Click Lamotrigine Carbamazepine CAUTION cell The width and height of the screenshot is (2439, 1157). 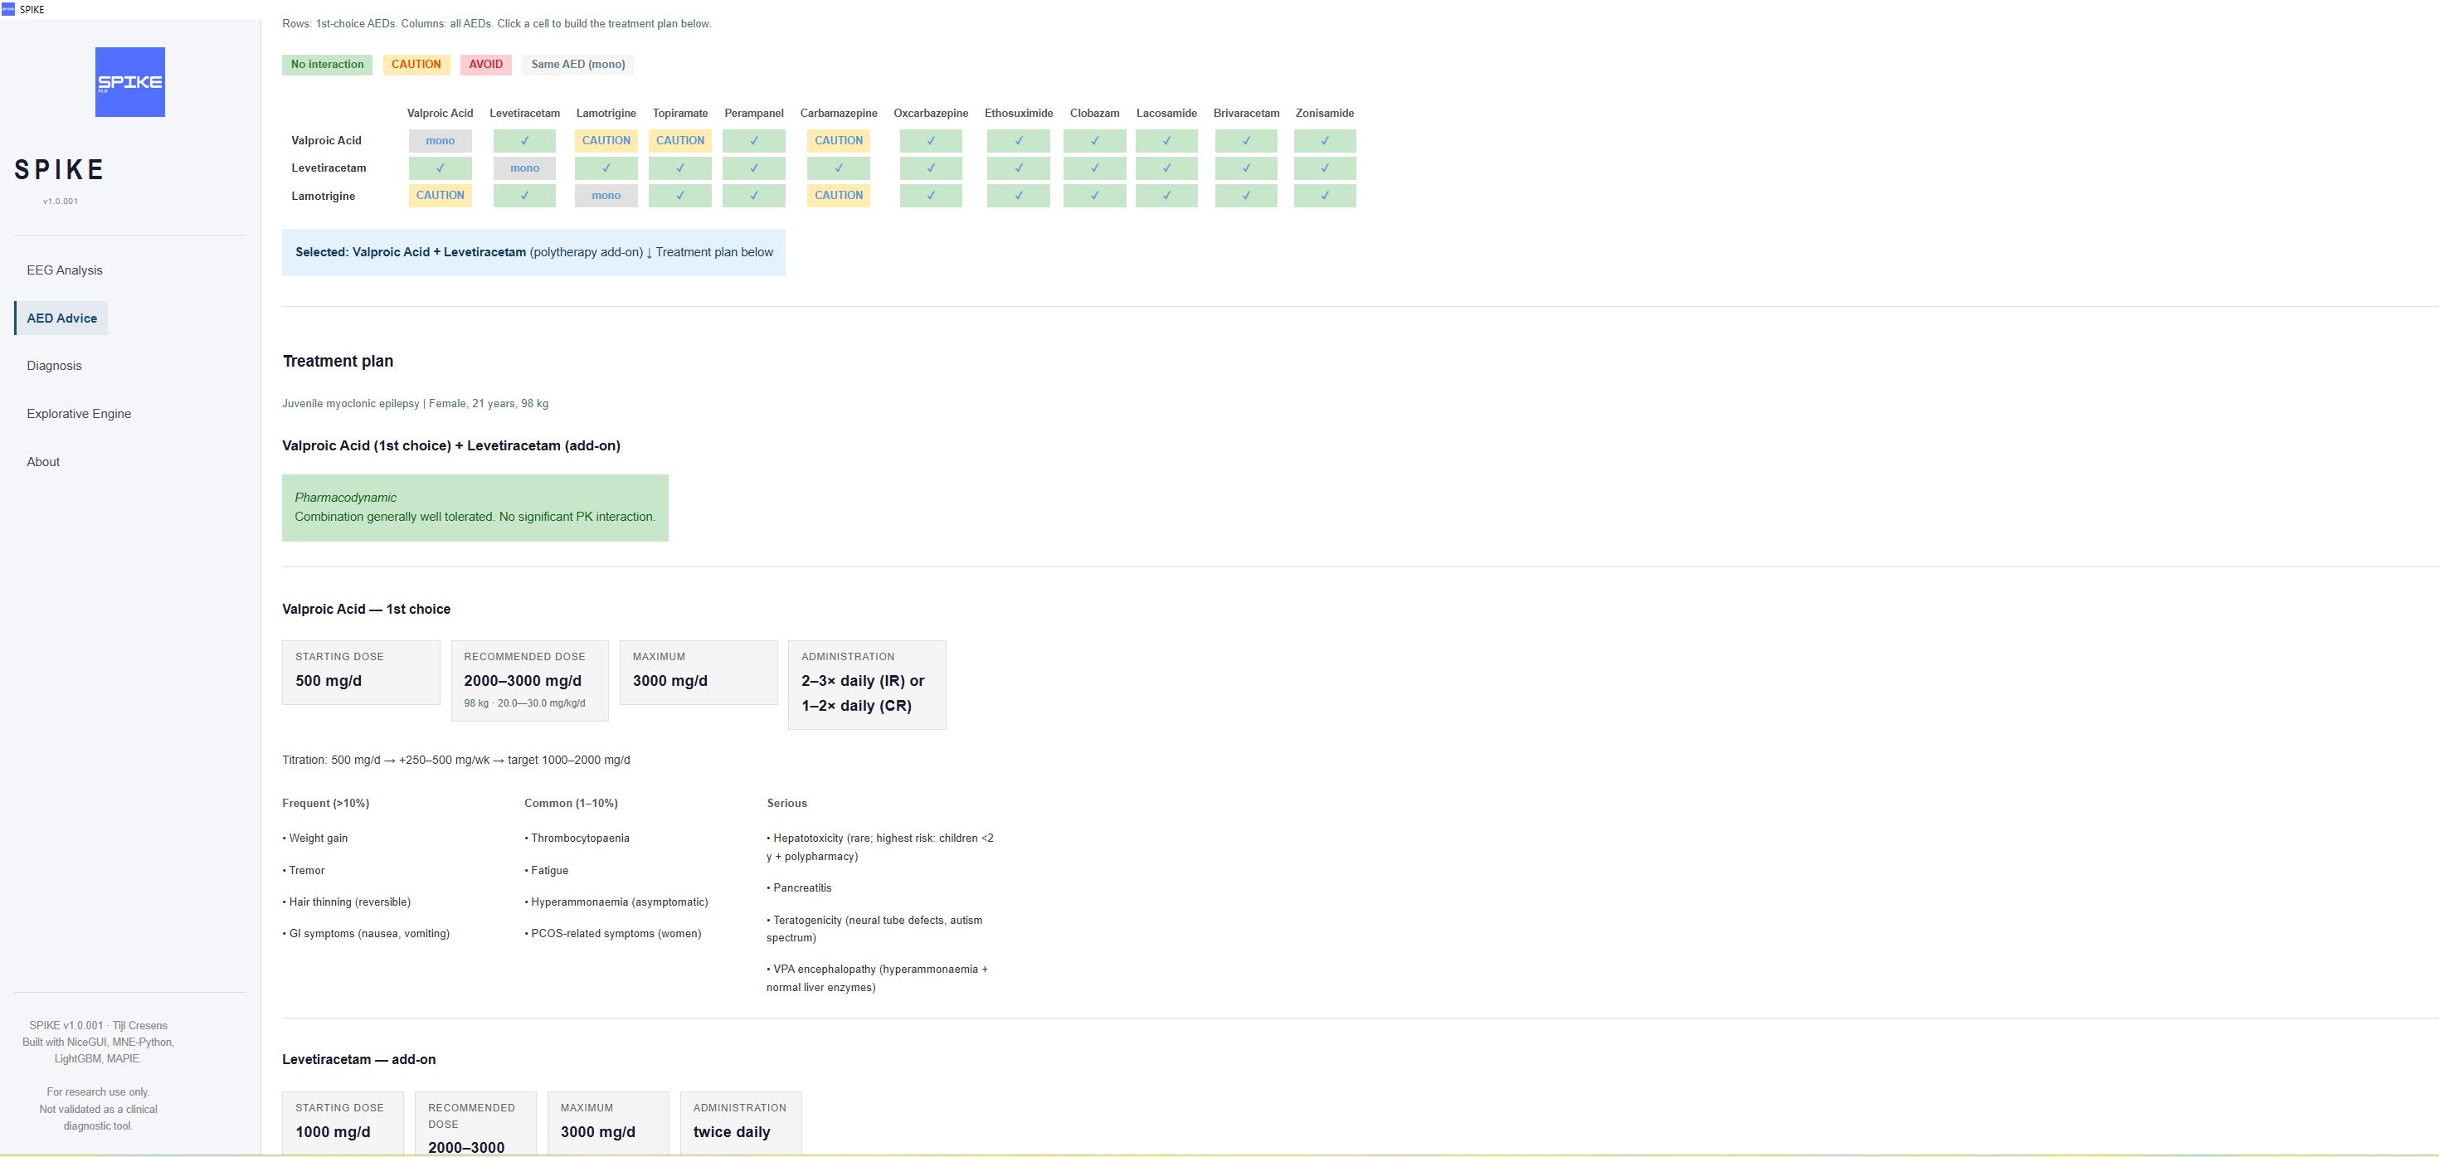839,196
